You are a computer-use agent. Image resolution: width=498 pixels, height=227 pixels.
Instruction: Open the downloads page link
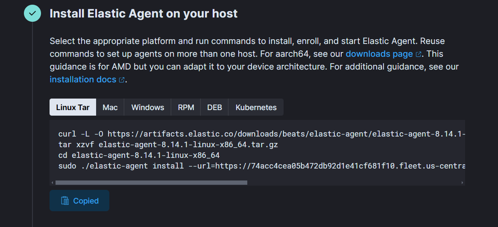point(379,54)
